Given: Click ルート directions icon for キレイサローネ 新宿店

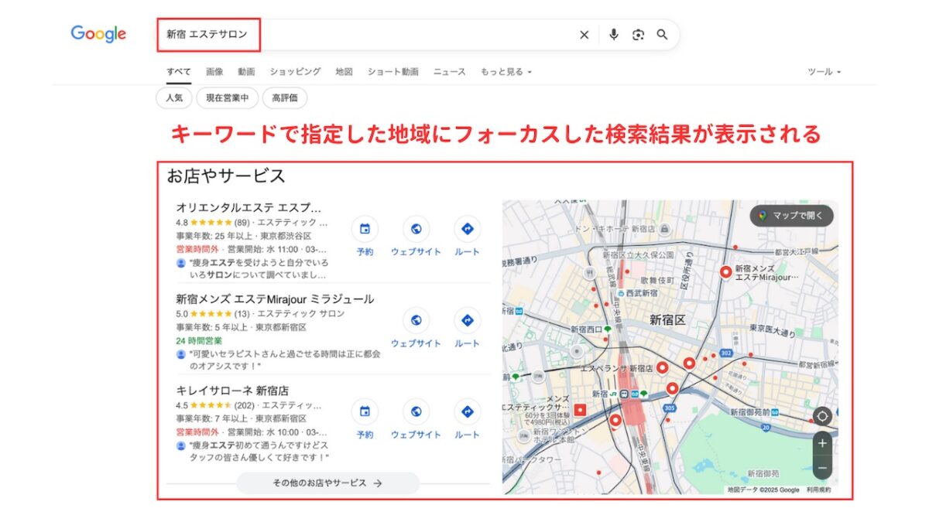Looking at the screenshot, I should [x=467, y=412].
